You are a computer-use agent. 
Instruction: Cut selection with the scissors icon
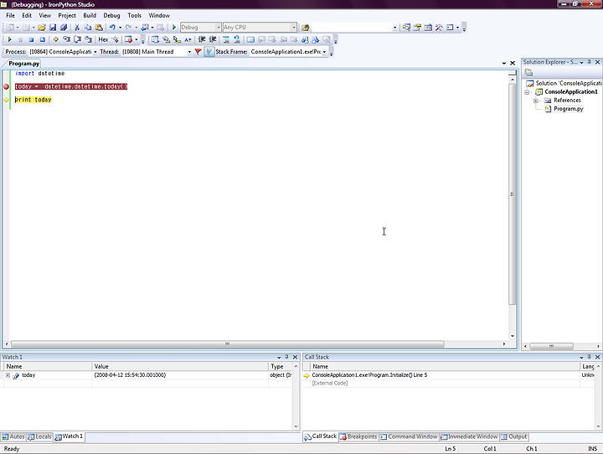coord(77,28)
